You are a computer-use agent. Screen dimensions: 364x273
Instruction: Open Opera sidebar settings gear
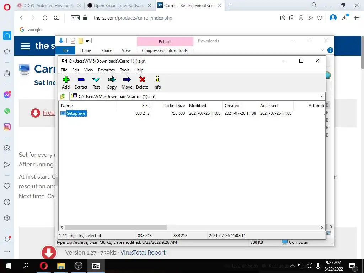[x=7, y=218]
